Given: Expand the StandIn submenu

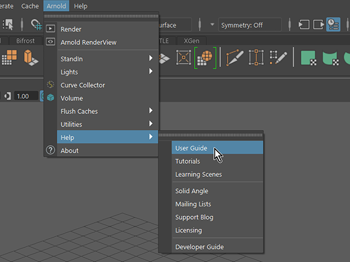Looking at the screenshot, I should pos(108,59).
